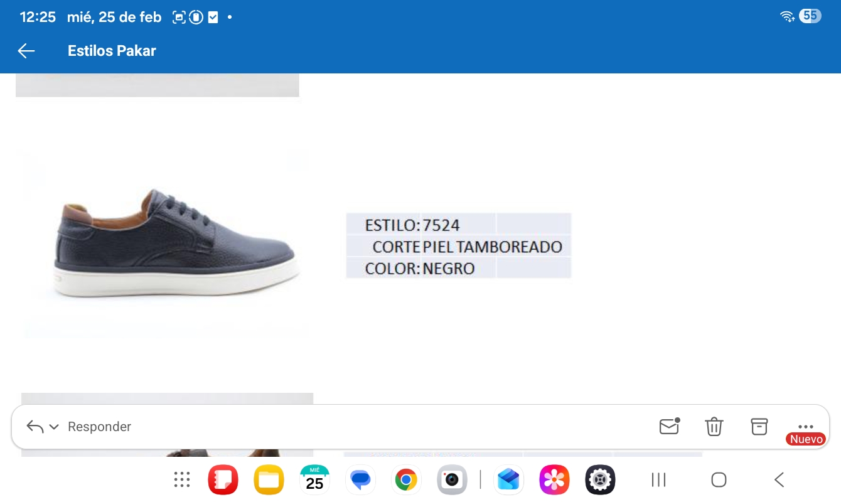The height and width of the screenshot is (502, 841).
Task: Open the Calendar app showing 25
Action: [314, 480]
